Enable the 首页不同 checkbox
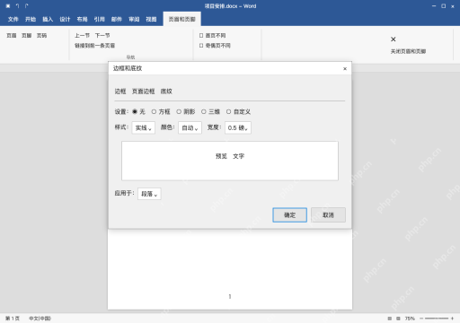Image resolution: width=460 pixels, height=323 pixels. [x=201, y=36]
